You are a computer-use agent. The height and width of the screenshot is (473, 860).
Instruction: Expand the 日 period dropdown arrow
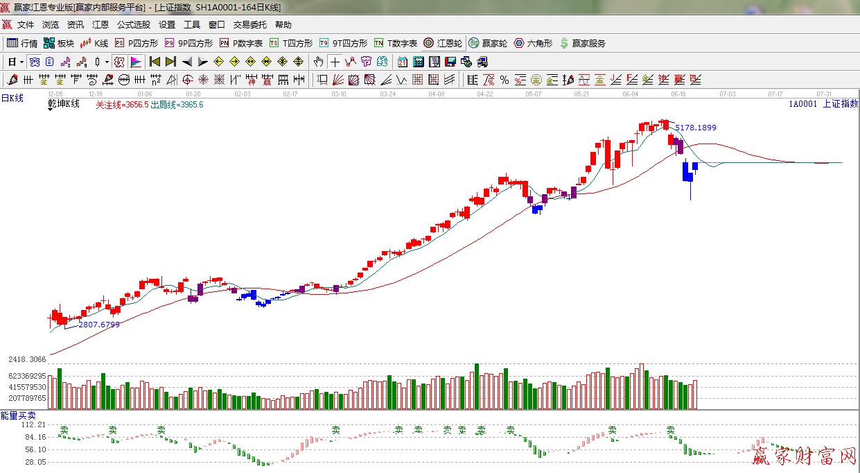[x=22, y=62]
